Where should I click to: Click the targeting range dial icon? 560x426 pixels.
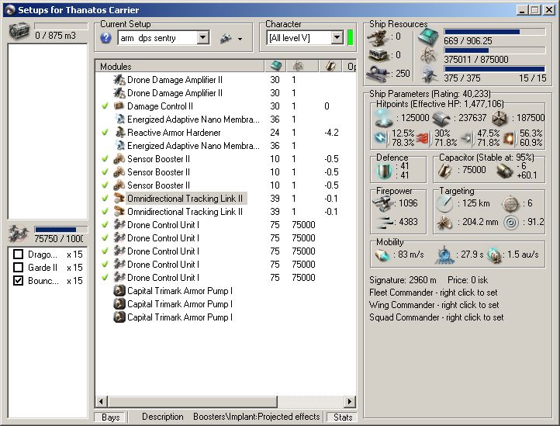(444, 203)
